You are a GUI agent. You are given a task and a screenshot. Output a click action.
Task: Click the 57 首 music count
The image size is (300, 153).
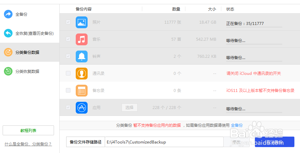pyautogui.click(x=176, y=39)
